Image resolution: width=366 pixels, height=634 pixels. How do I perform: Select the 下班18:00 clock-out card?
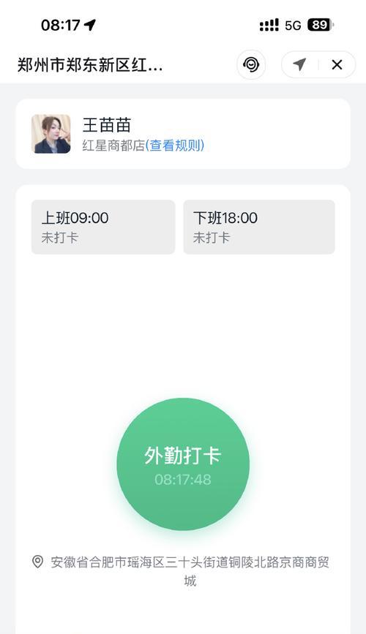point(259,227)
